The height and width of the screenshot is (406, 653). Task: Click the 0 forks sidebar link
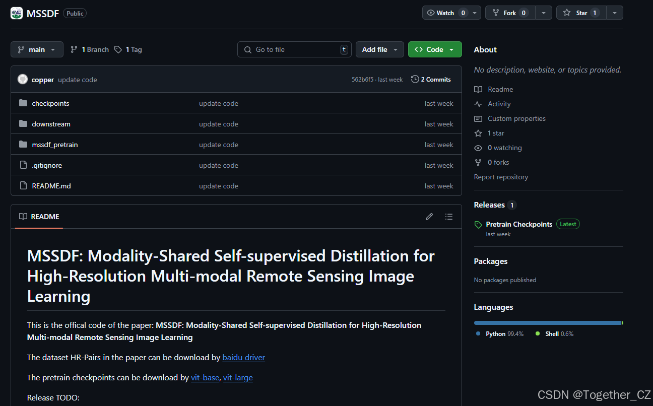tap(492, 162)
